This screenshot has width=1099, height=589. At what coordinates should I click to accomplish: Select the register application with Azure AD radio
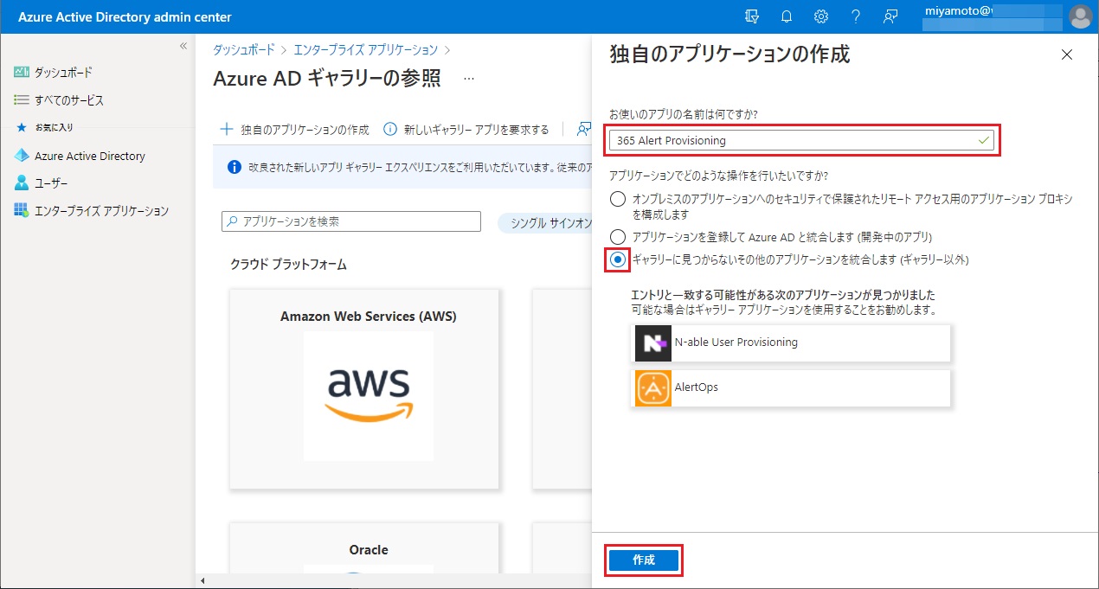pyautogui.click(x=618, y=236)
